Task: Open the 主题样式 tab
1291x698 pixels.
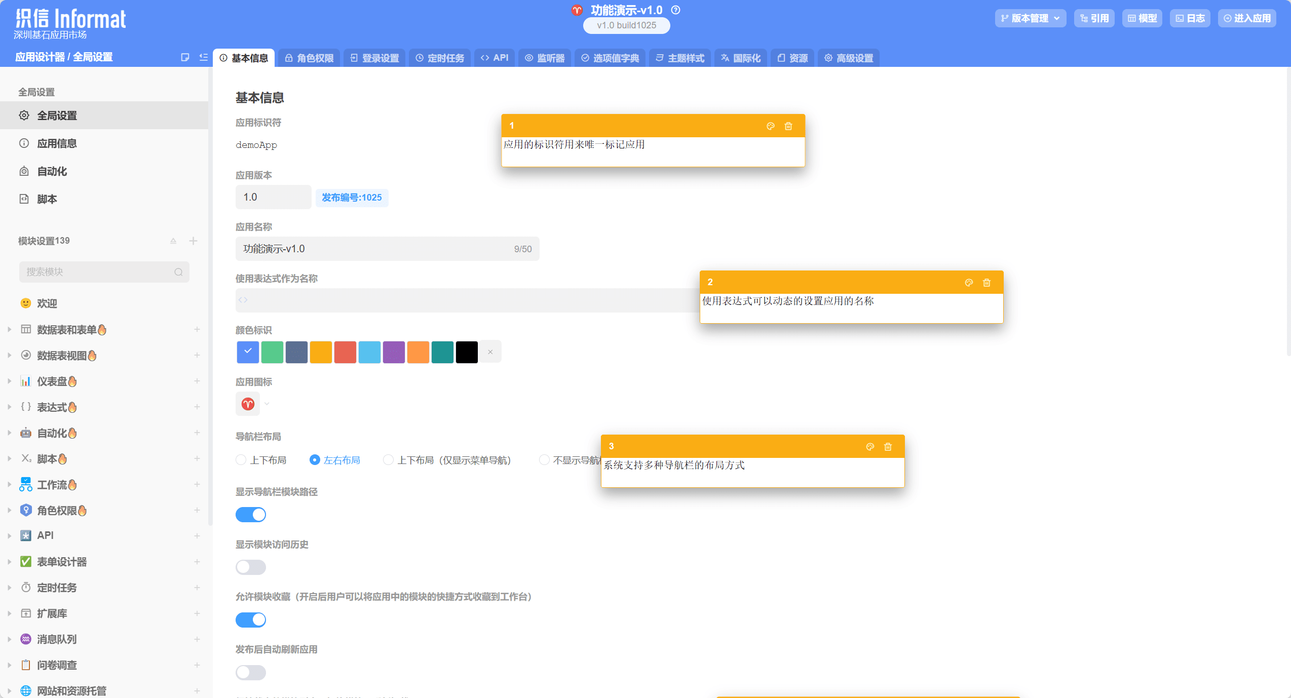Action: [x=679, y=58]
